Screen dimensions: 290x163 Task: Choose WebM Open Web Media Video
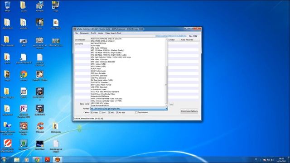(x=103, y=94)
